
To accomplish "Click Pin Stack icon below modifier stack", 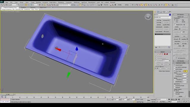I will click(156, 48).
